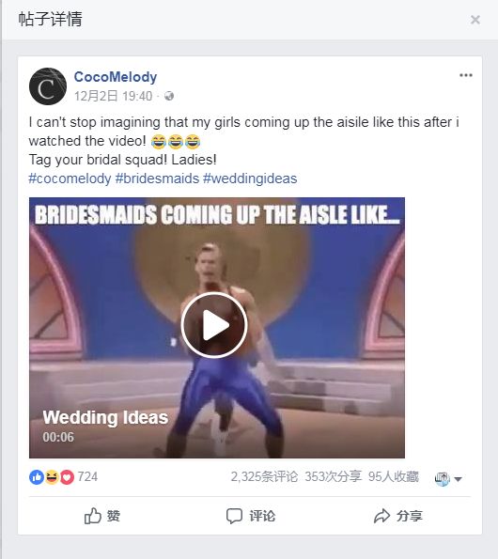Close the 帖子详情 dialog
This screenshot has height=559, width=498.
point(475,20)
